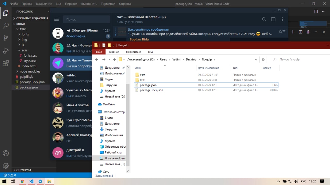Split VS Code editor to the right
Screen dimensions: 330x185
(x=316, y=11)
